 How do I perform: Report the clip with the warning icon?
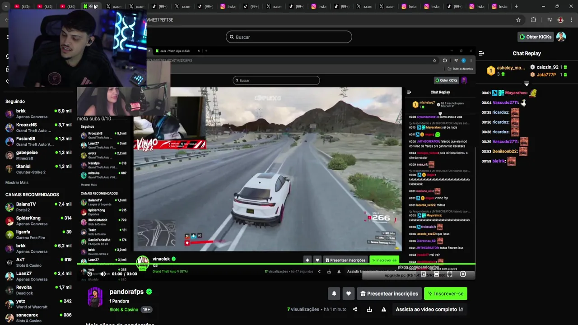pos(384,309)
